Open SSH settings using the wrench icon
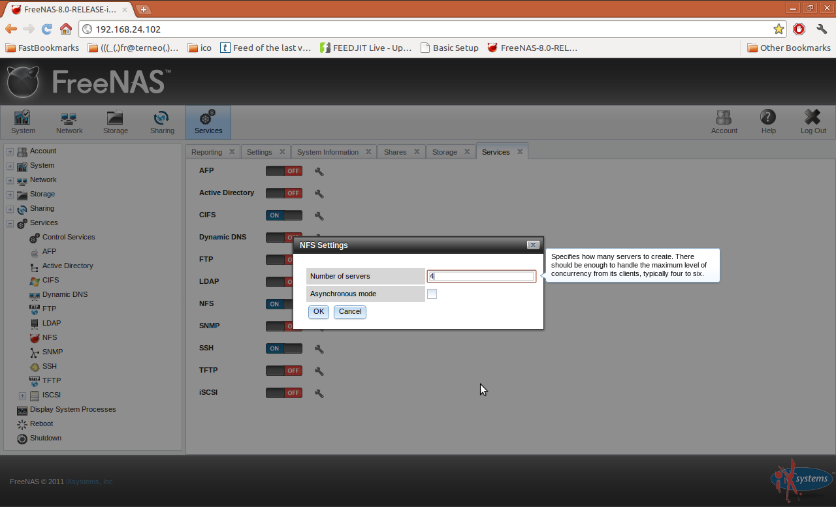836x507 pixels. click(x=319, y=348)
